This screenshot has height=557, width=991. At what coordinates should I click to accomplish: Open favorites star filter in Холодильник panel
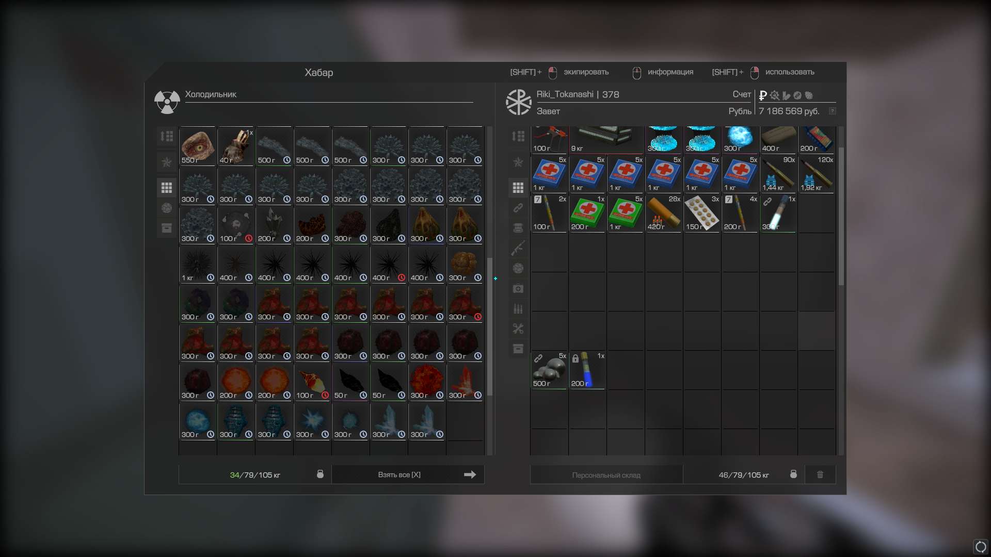coord(166,162)
